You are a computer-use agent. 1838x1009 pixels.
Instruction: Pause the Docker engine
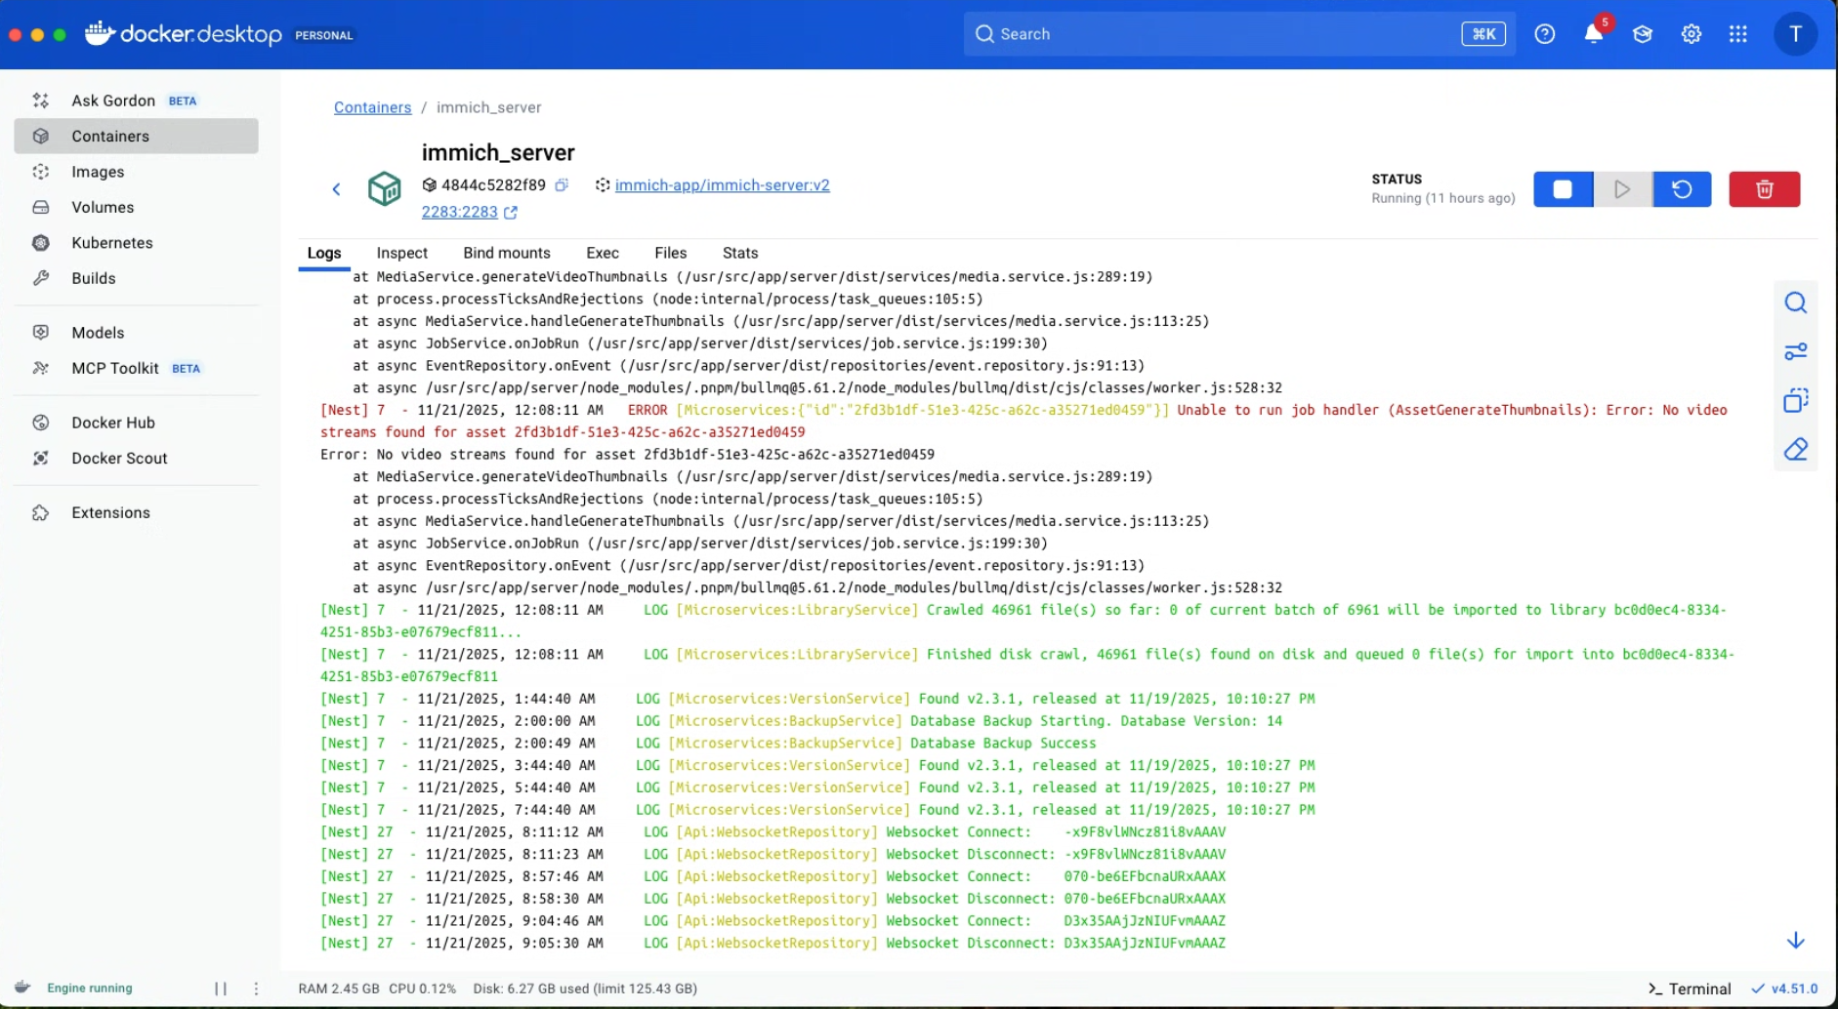[x=221, y=988]
